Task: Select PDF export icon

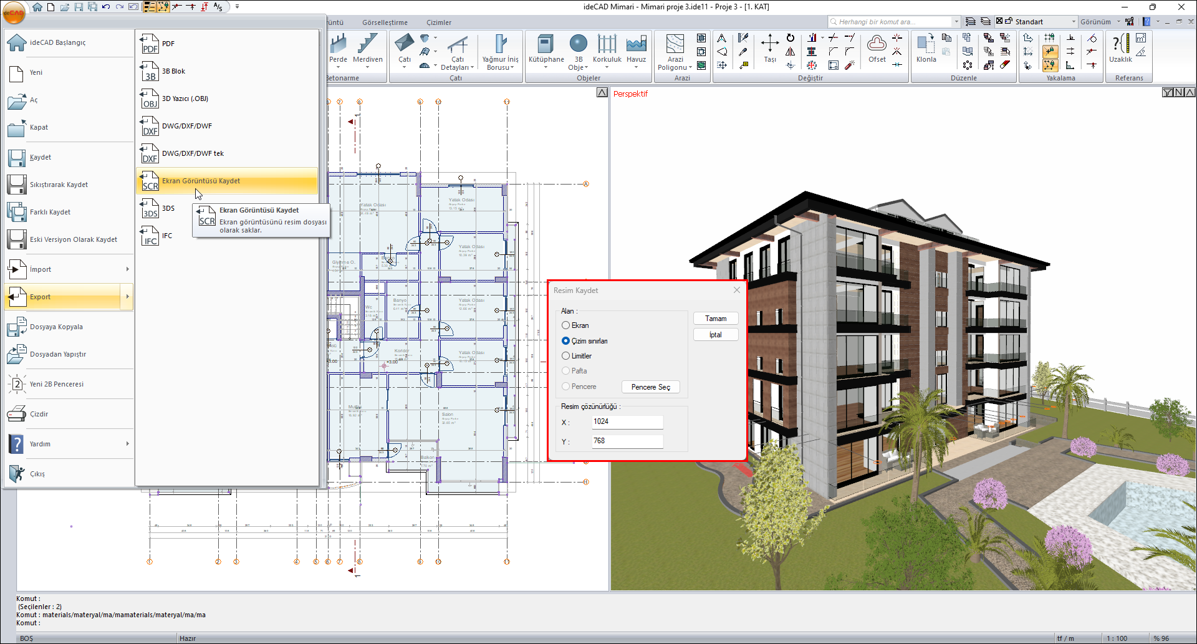Action: 150,44
